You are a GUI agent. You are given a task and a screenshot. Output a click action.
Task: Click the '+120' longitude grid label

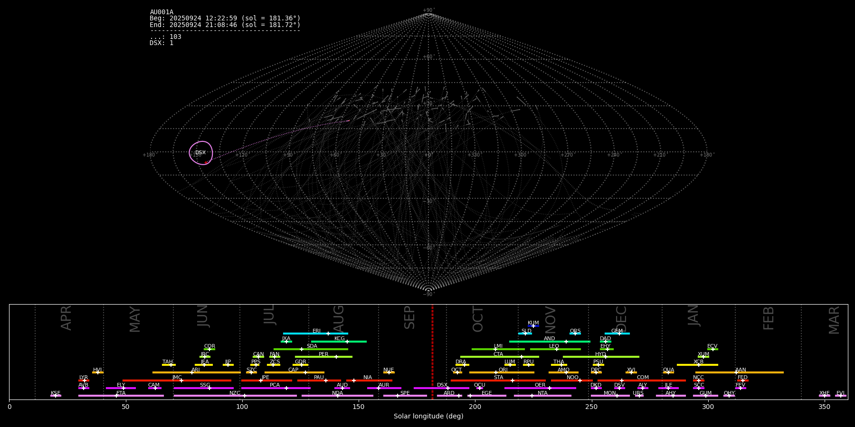241,155
